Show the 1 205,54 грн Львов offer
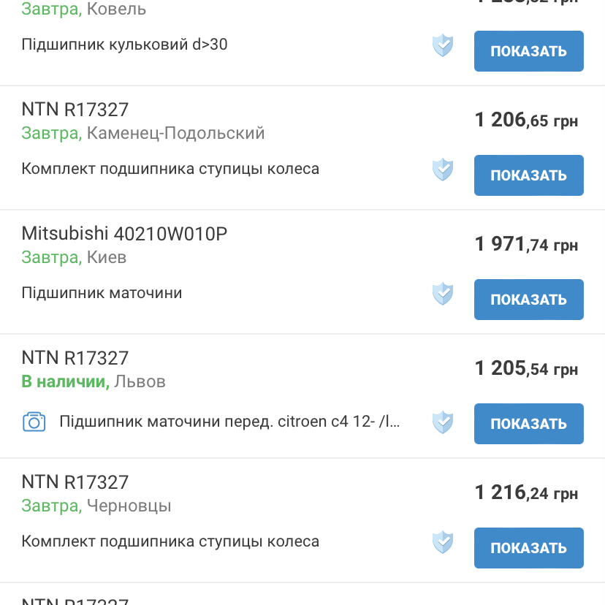This screenshot has width=605, height=605. [x=528, y=424]
